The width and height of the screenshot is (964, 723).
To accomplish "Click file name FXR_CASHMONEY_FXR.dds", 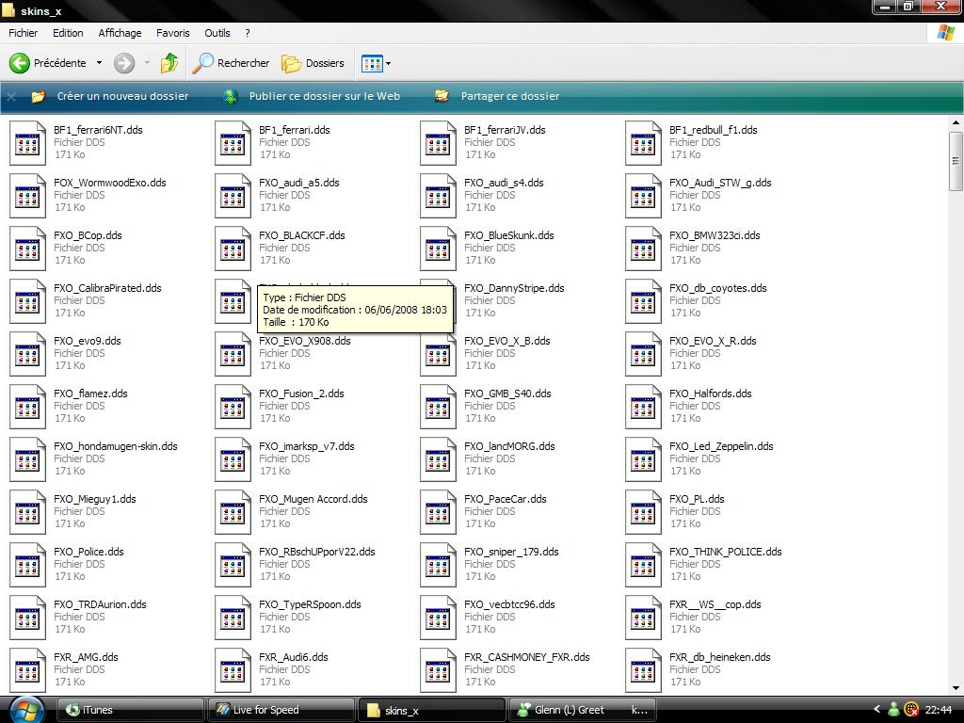I will (527, 657).
